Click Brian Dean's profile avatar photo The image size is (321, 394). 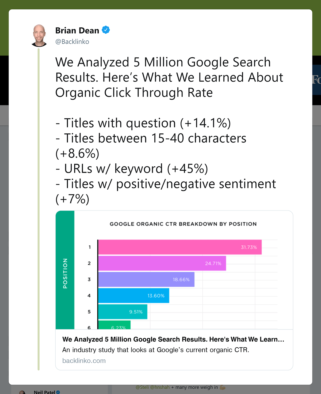click(39, 36)
